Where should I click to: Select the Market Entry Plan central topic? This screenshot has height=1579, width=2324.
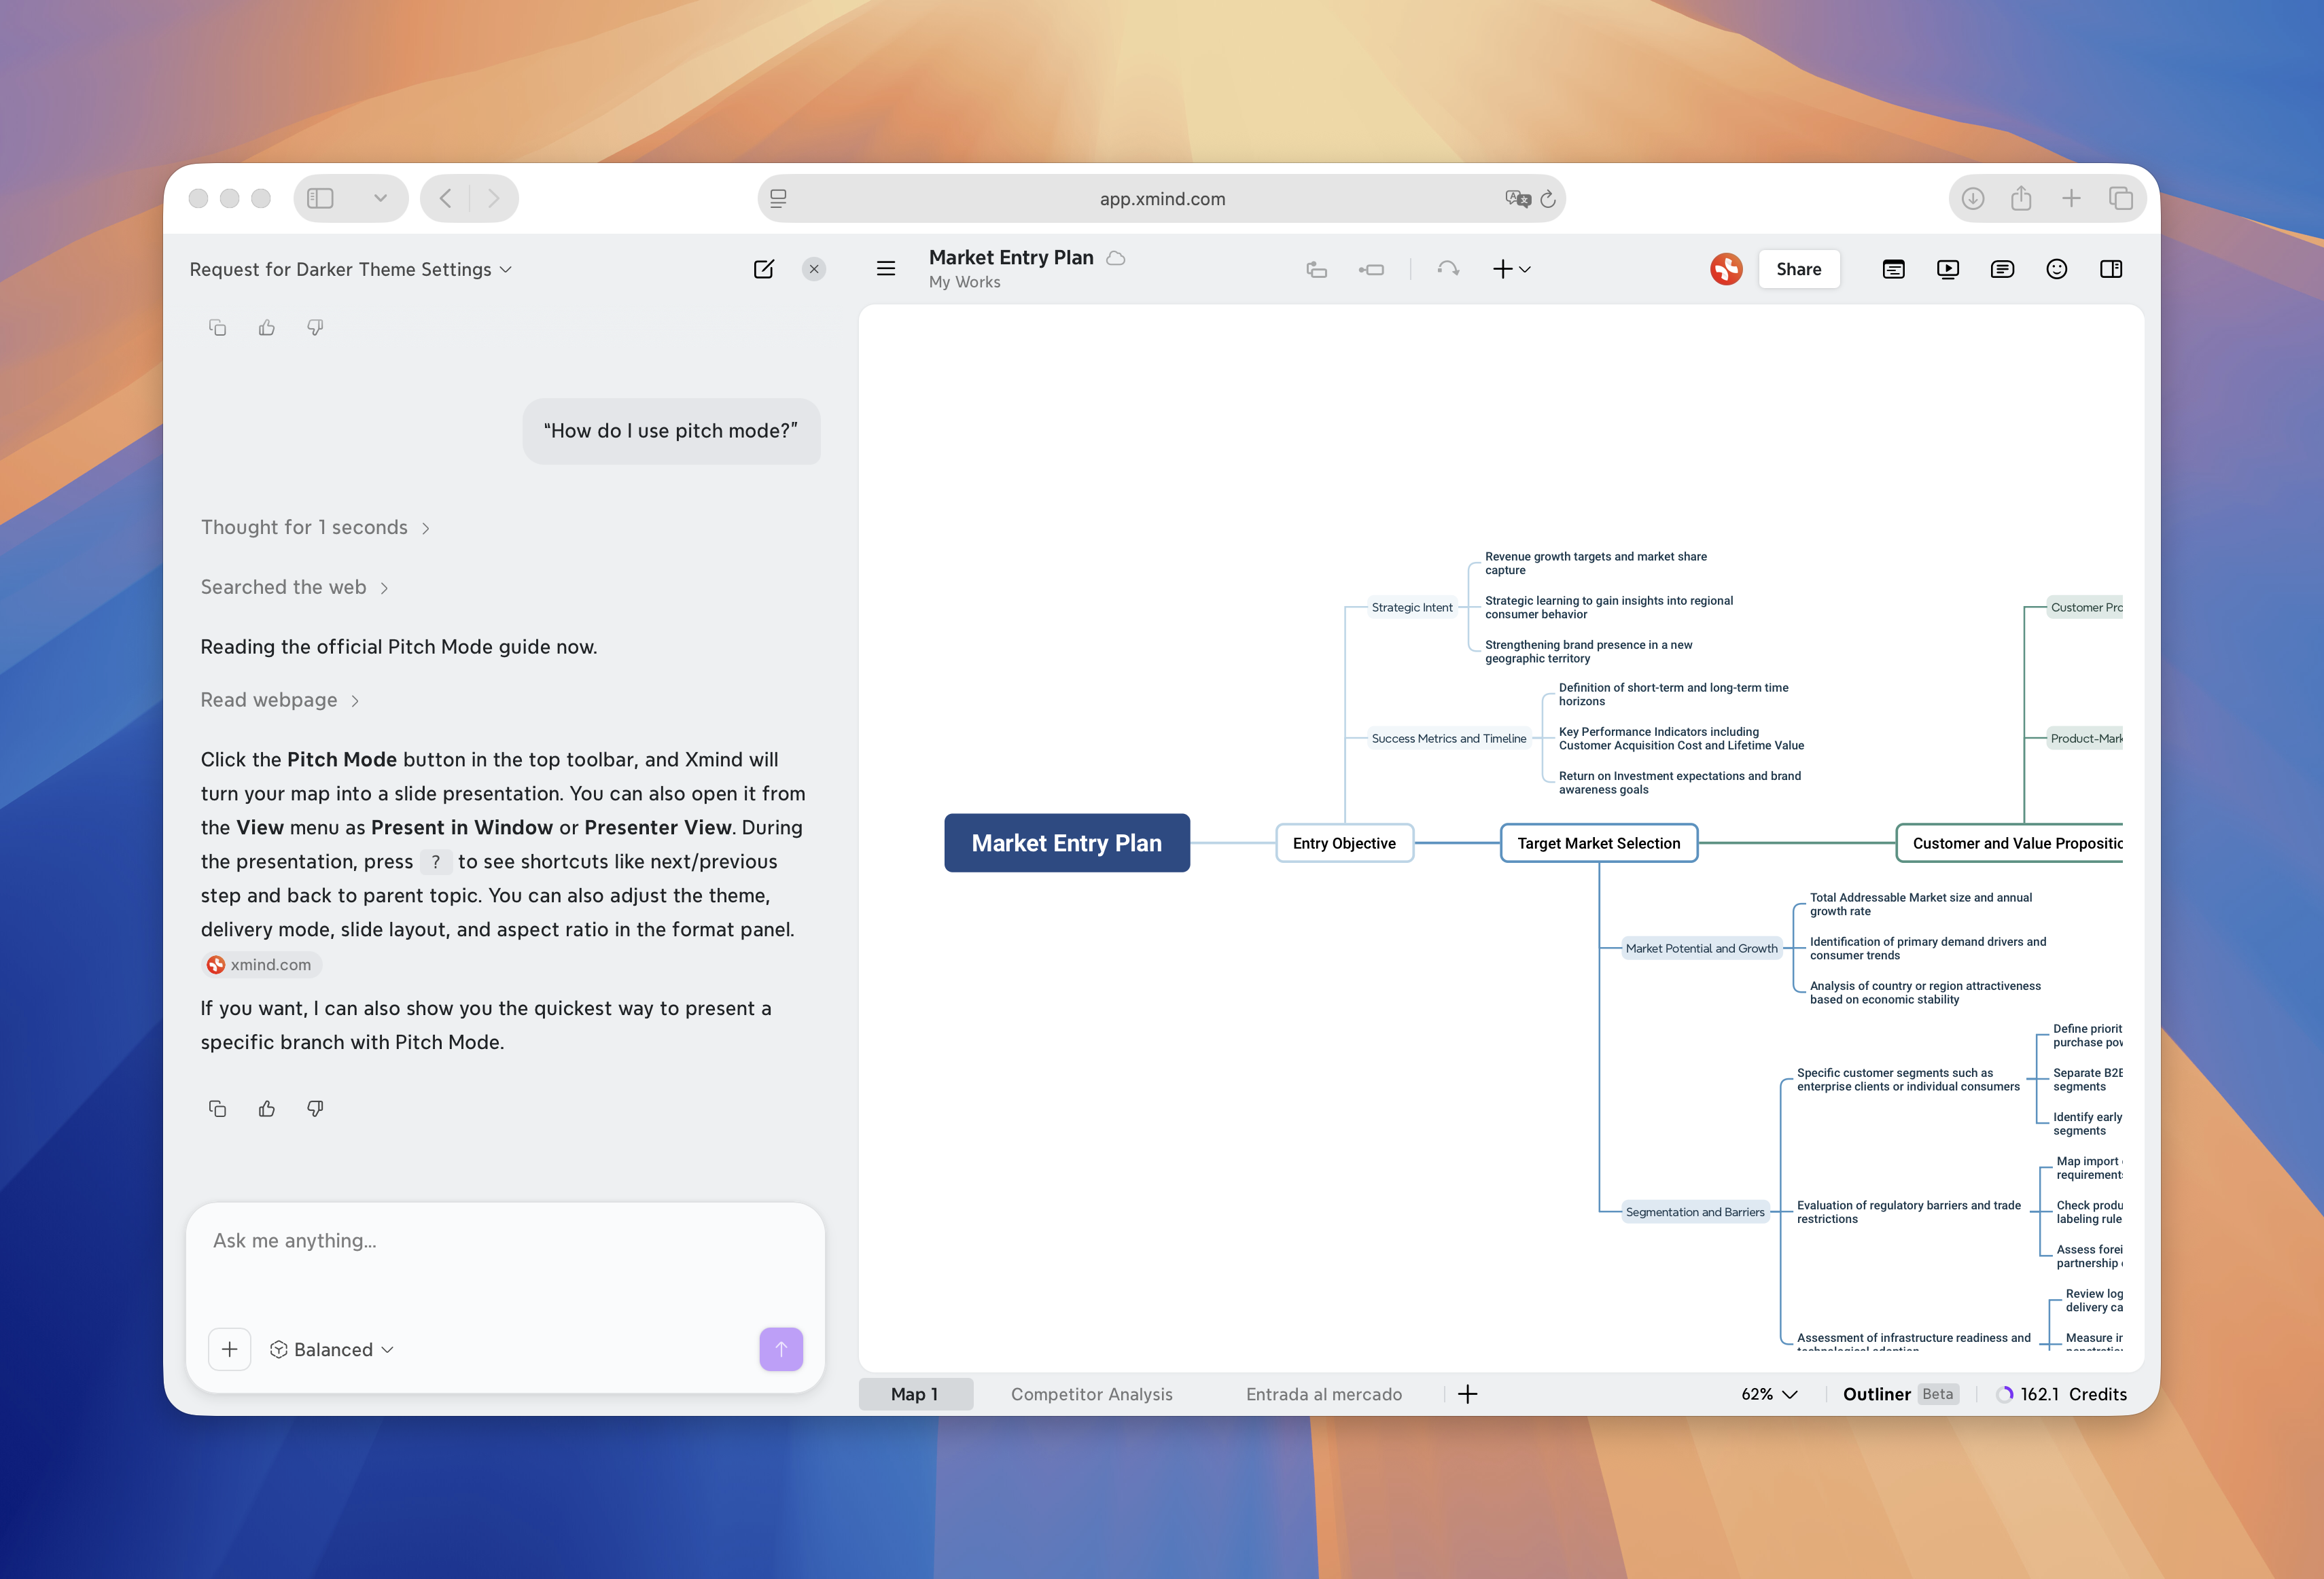[x=1067, y=843]
